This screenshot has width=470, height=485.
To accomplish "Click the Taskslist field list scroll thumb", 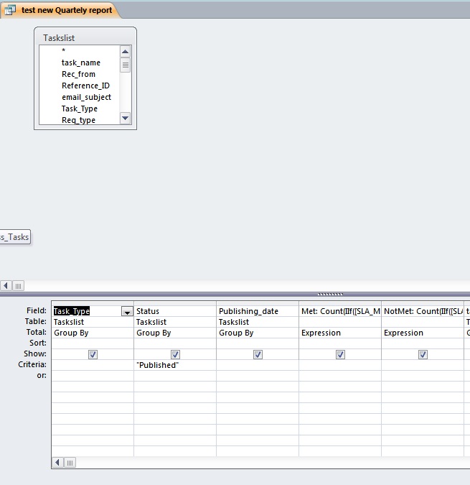I will [x=125, y=65].
